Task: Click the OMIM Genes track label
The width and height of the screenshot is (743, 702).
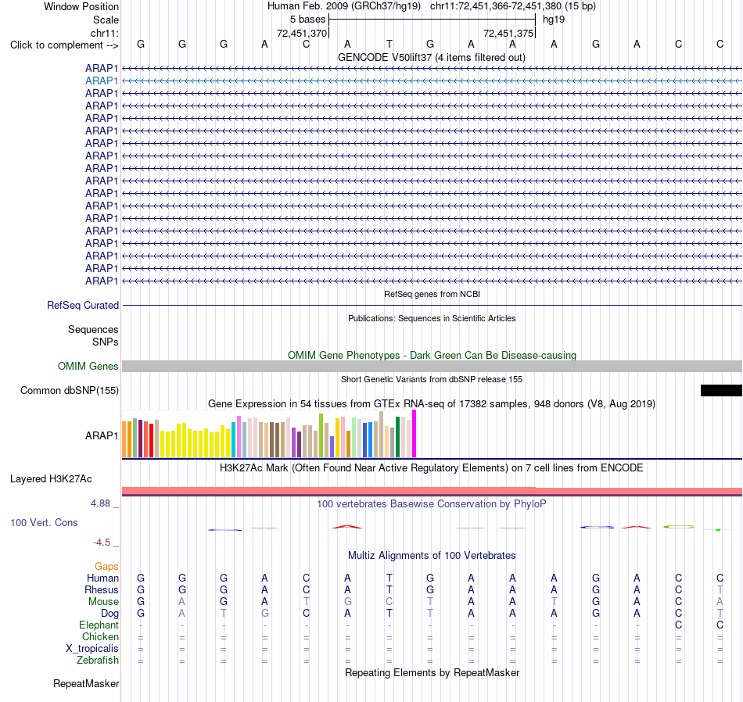Action: [88, 366]
